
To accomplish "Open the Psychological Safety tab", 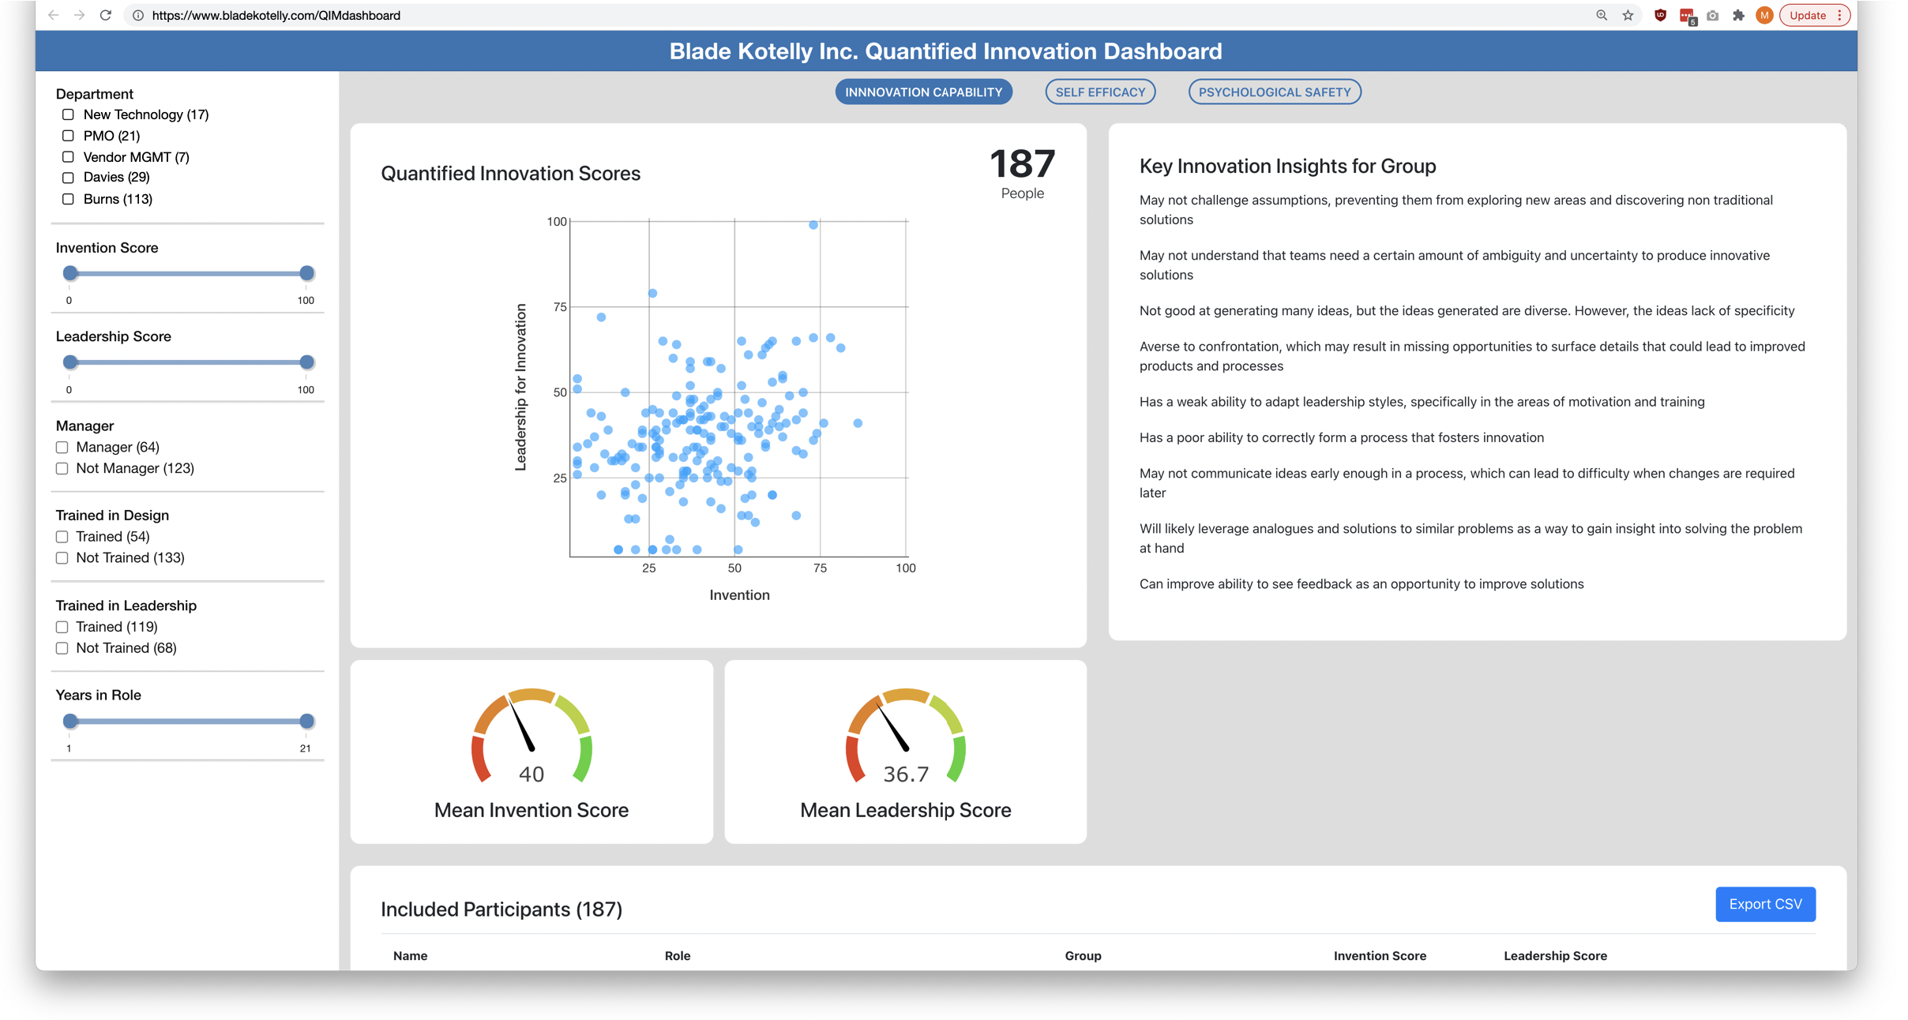I will point(1274,92).
